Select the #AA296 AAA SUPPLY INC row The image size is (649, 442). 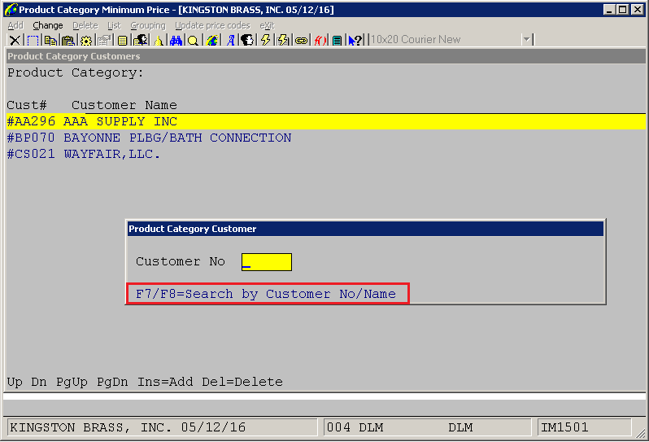pos(326,121)
